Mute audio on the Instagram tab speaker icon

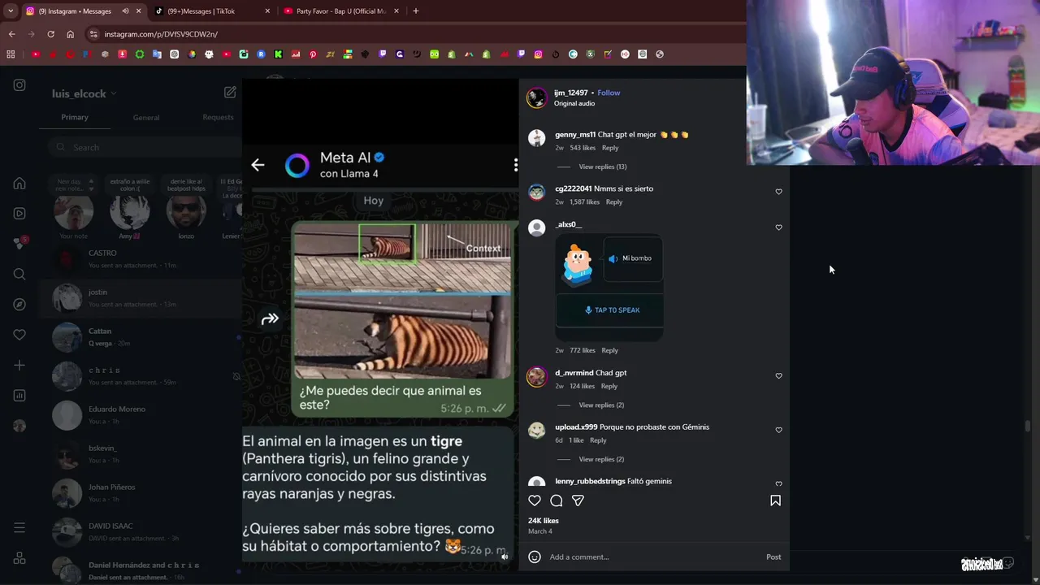click(x=125, y=11)
